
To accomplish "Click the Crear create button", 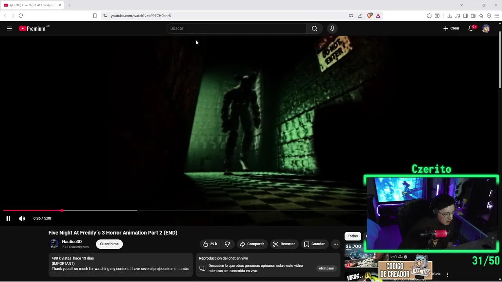I will click(x=451, y=28).
